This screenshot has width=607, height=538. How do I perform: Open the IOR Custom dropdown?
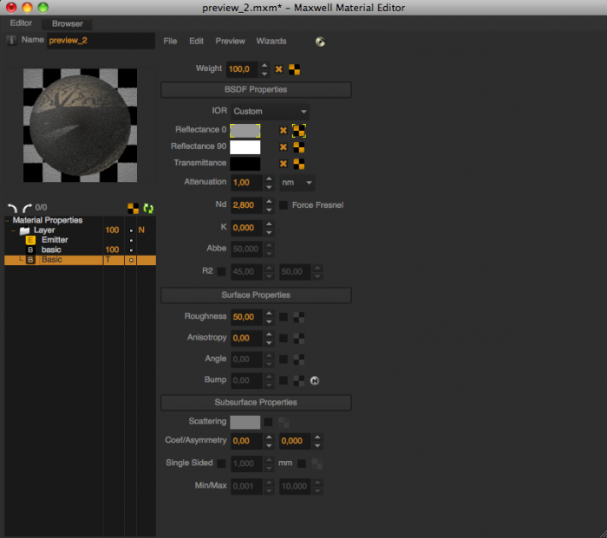pyautogui.click(x=270, y=112)
